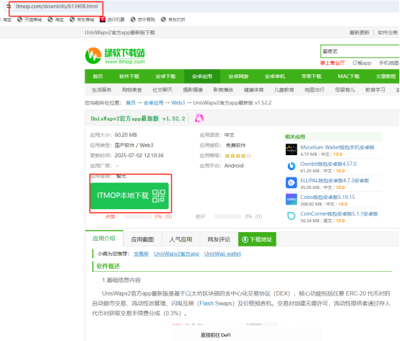Select the 社交聊天 subcategory
The height and width of the screenshot is (341, 400).
point(162,90)
